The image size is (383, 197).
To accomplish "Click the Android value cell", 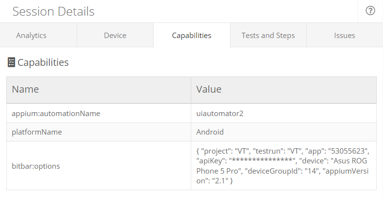I will [210, 132].
